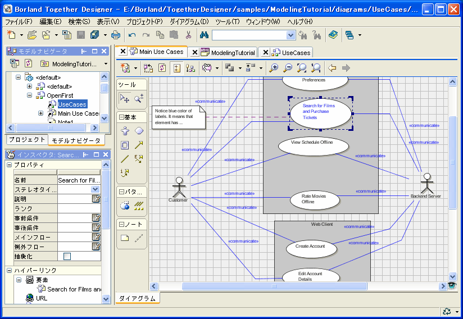Click the 名前 value field

click(79, 180)
